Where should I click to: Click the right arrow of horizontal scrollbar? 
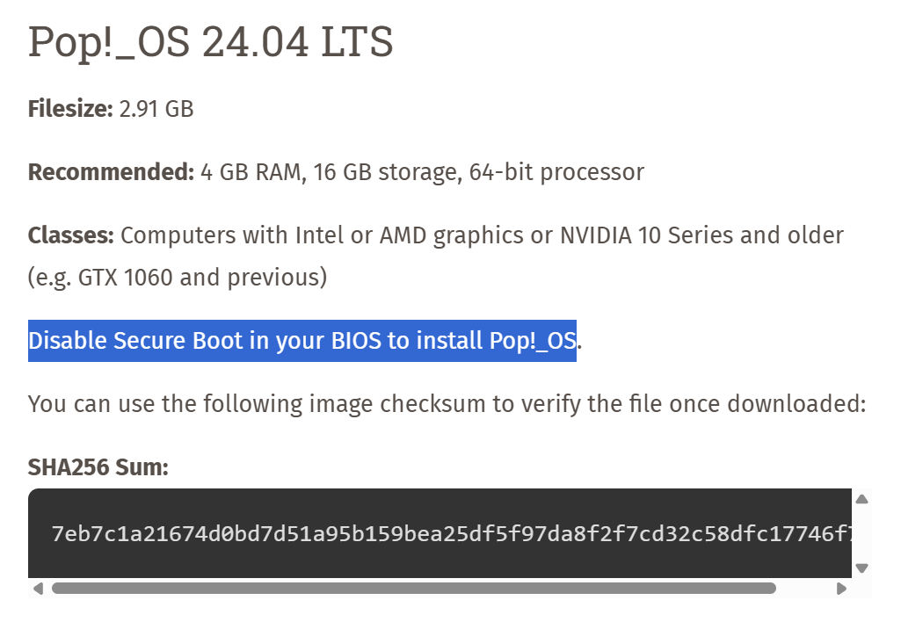click(x=841, y=589)
